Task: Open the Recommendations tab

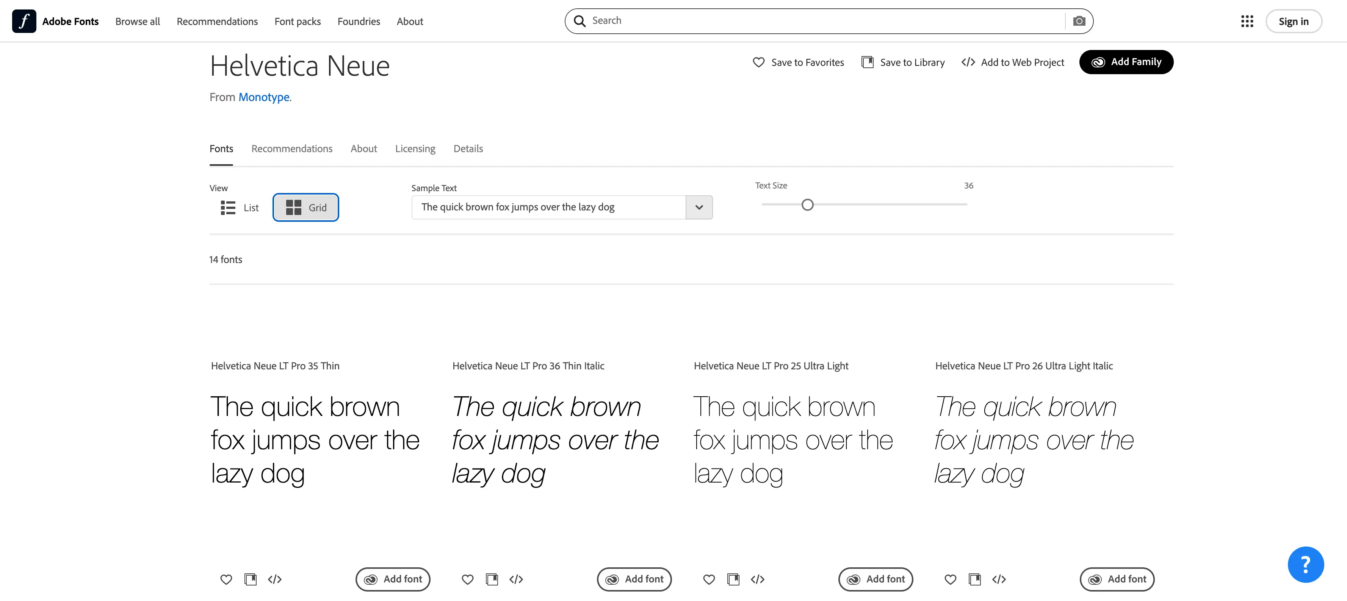Action: pos(292,148)
